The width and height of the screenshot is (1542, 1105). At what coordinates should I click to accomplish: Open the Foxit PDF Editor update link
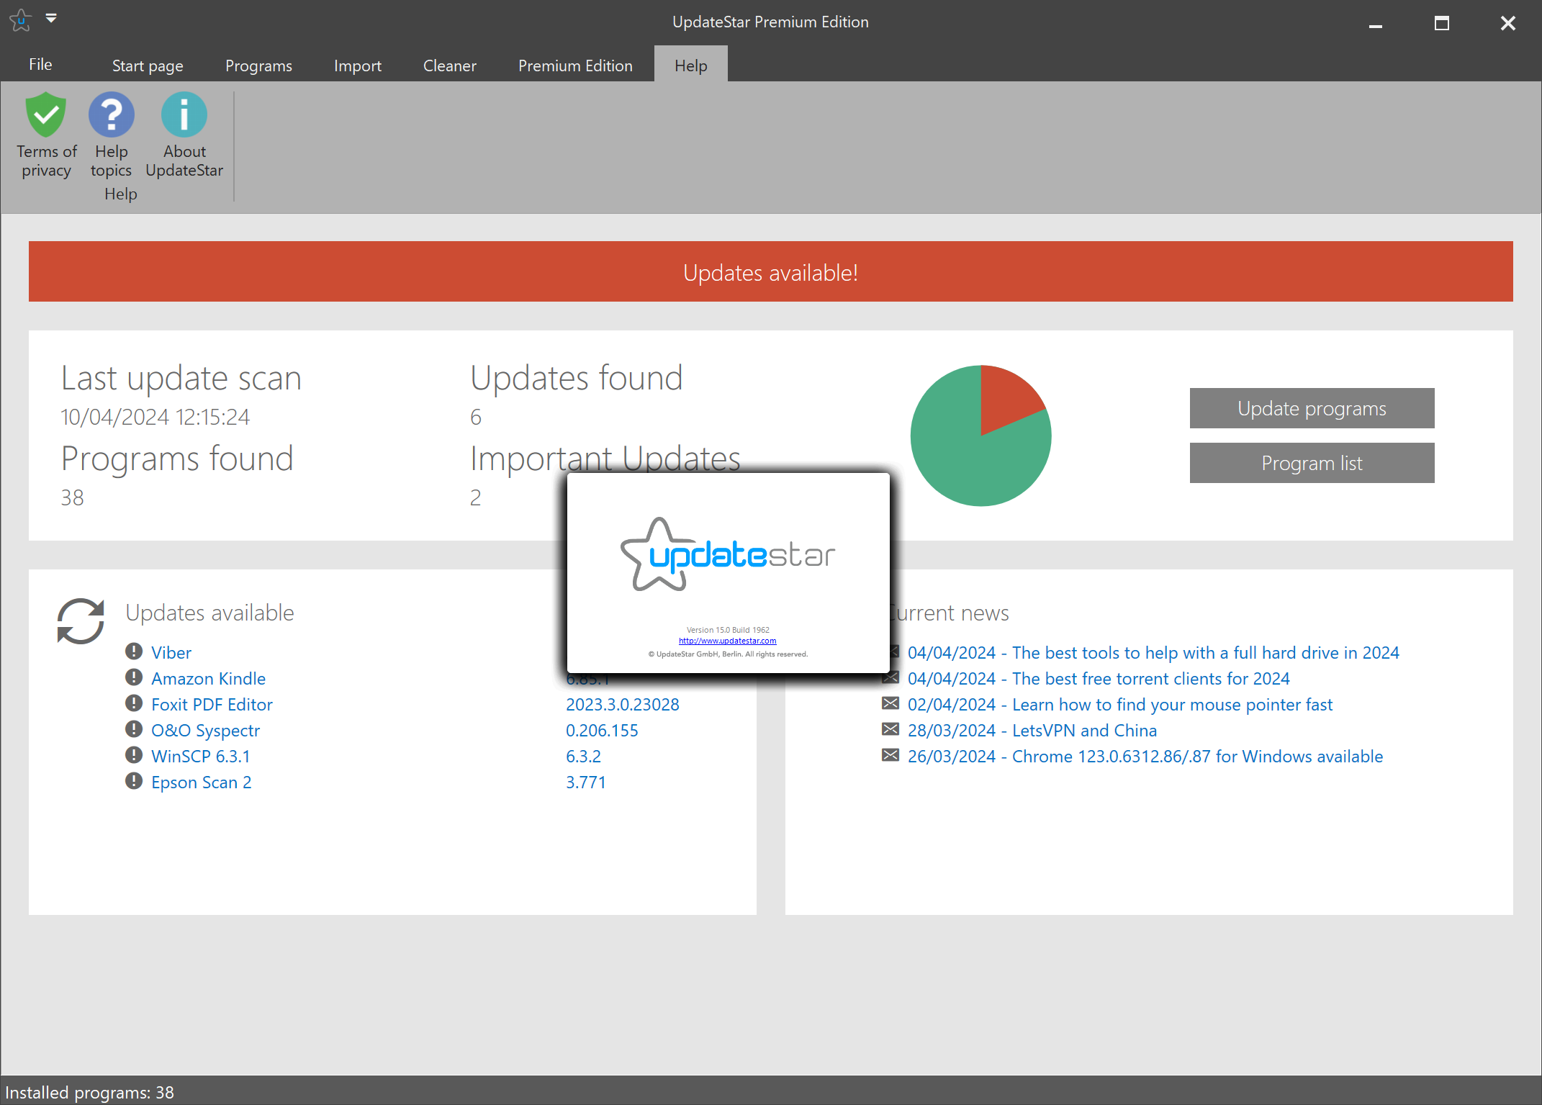click(x=212, y=704)
